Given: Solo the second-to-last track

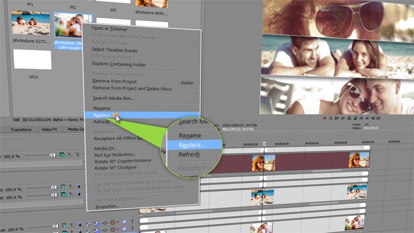Looking at the screenshot, I should point(132,221).
